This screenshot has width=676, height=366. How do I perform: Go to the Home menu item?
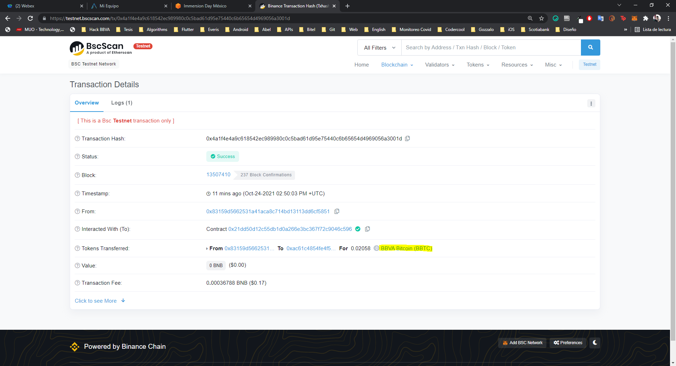click(x=362, y=65)
